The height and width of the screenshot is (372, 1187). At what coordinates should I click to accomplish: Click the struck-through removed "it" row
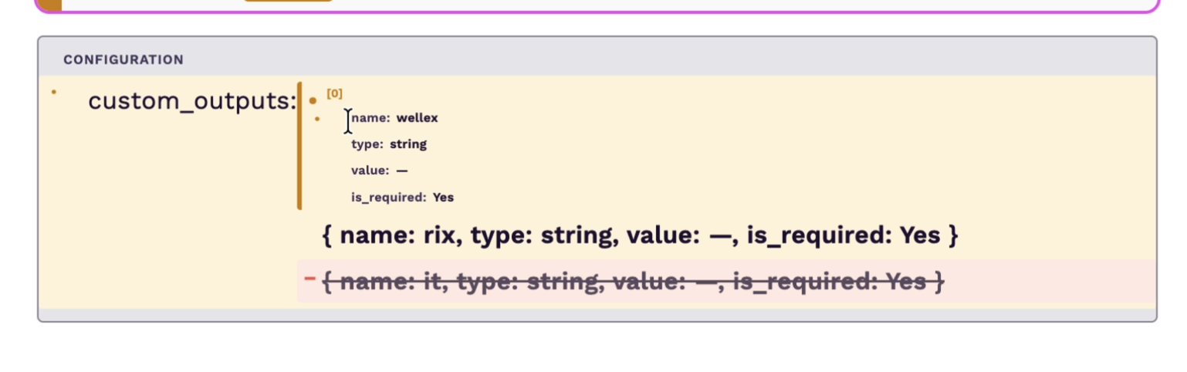[633, 282]
